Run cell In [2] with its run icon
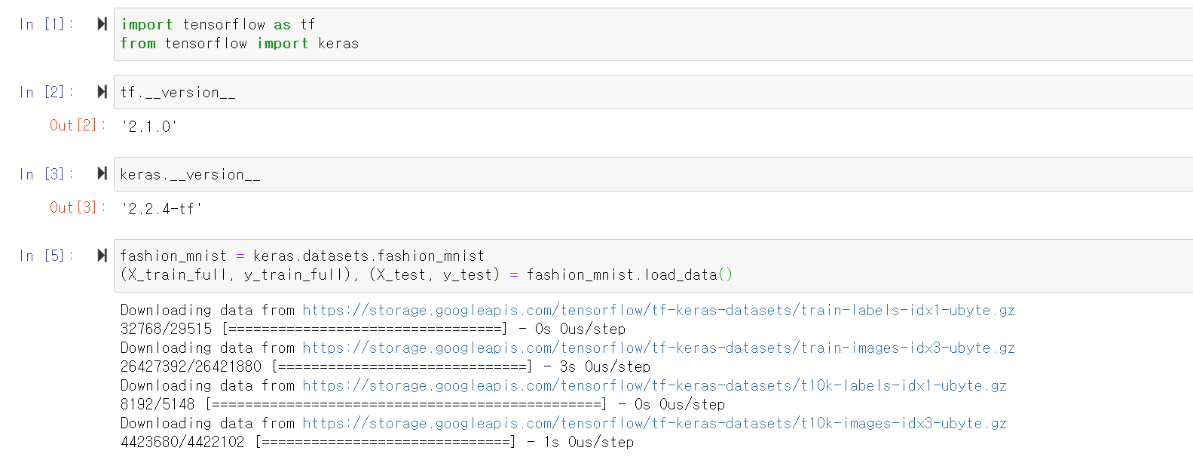Viewport: 1193px width, 469px height. tap(102, 92)
